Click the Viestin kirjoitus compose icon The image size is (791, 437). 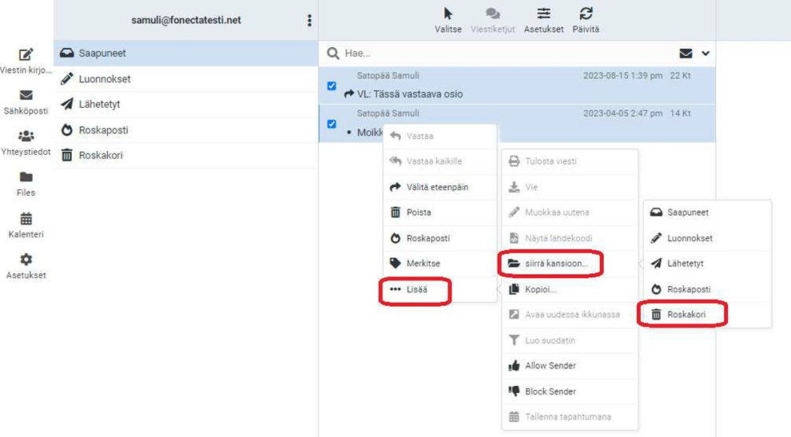[26, 55]
